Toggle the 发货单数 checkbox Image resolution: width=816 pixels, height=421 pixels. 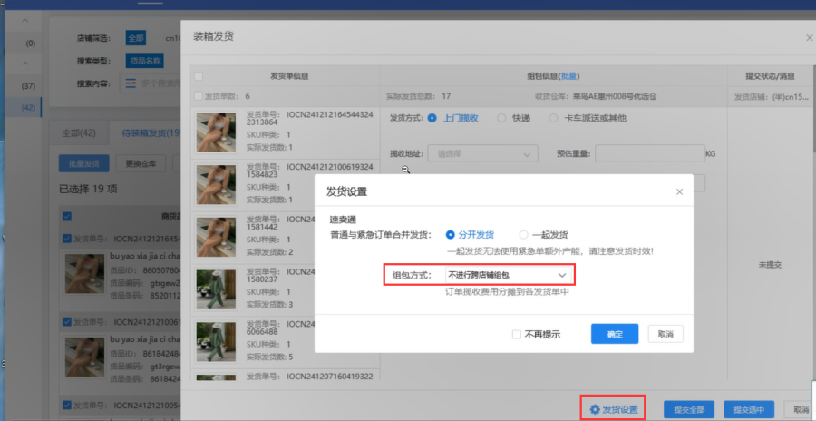(199, 96)
